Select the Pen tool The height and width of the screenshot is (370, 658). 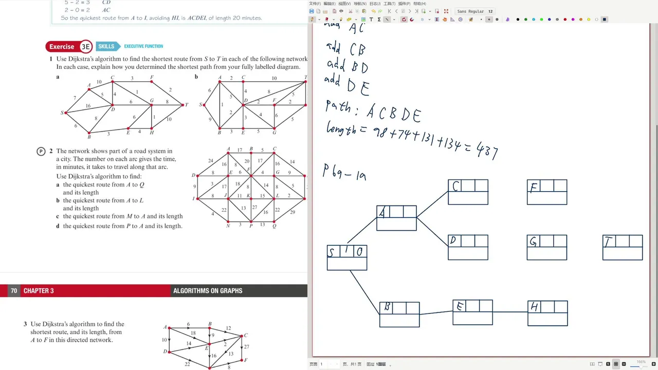click(x=312, y=20)
